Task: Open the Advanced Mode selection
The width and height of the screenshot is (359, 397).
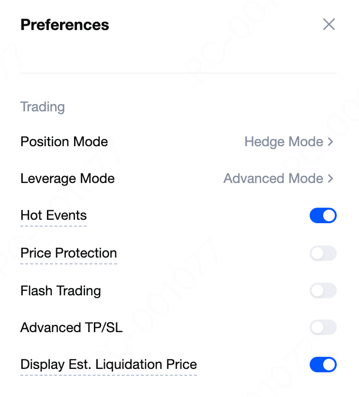Action: pos(273,179)
